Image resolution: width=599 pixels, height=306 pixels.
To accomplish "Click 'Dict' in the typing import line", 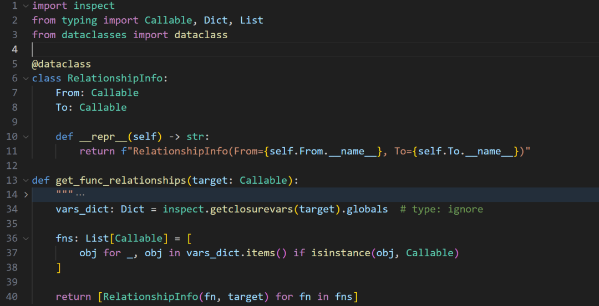I will click(215, 20).
